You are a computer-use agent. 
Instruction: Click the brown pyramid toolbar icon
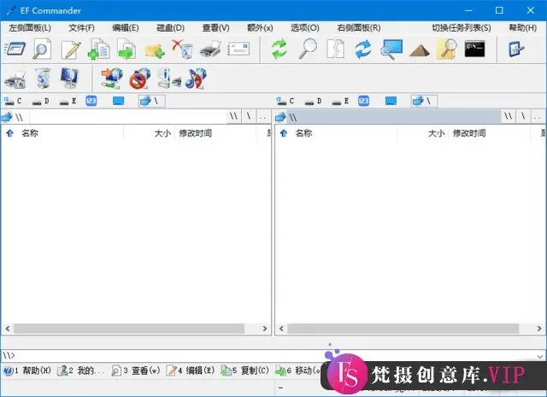[420, 50]
